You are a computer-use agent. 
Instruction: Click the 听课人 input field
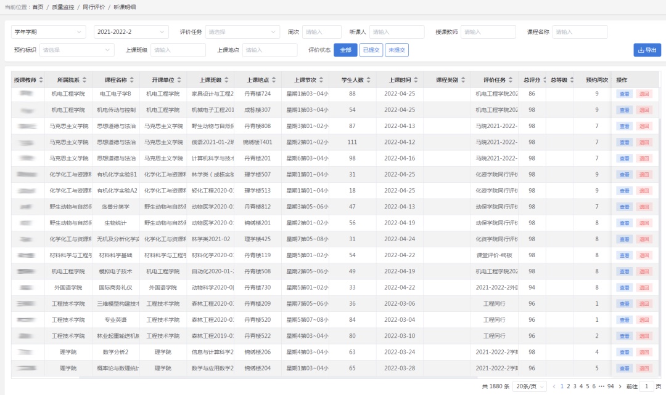coord(397,32)
